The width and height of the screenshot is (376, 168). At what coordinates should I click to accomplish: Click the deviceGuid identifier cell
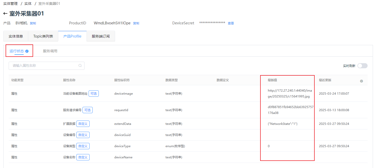pyautogui.click(x=122, y=135)
